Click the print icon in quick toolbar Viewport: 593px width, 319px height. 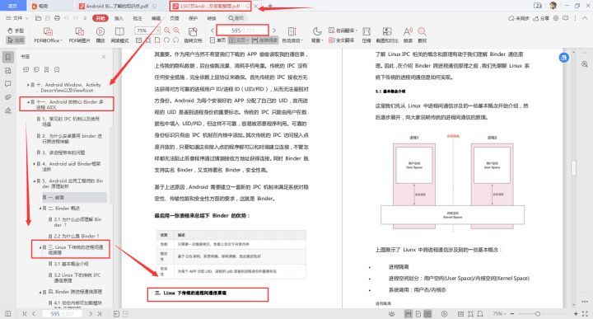[57, 18]
